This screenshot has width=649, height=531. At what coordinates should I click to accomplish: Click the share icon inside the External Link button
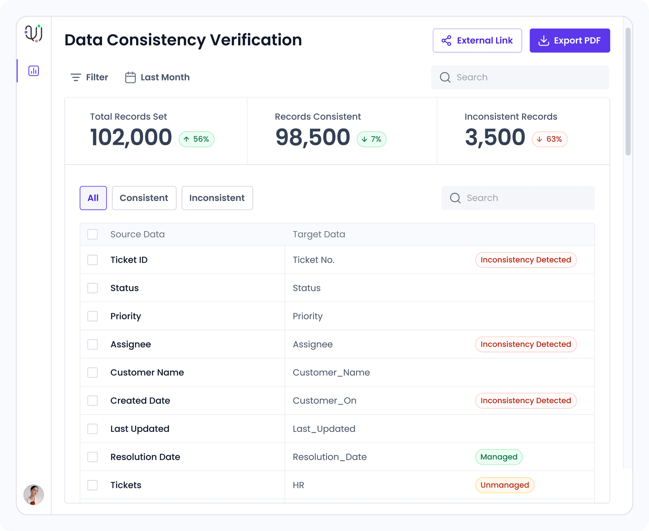[447, 40]
